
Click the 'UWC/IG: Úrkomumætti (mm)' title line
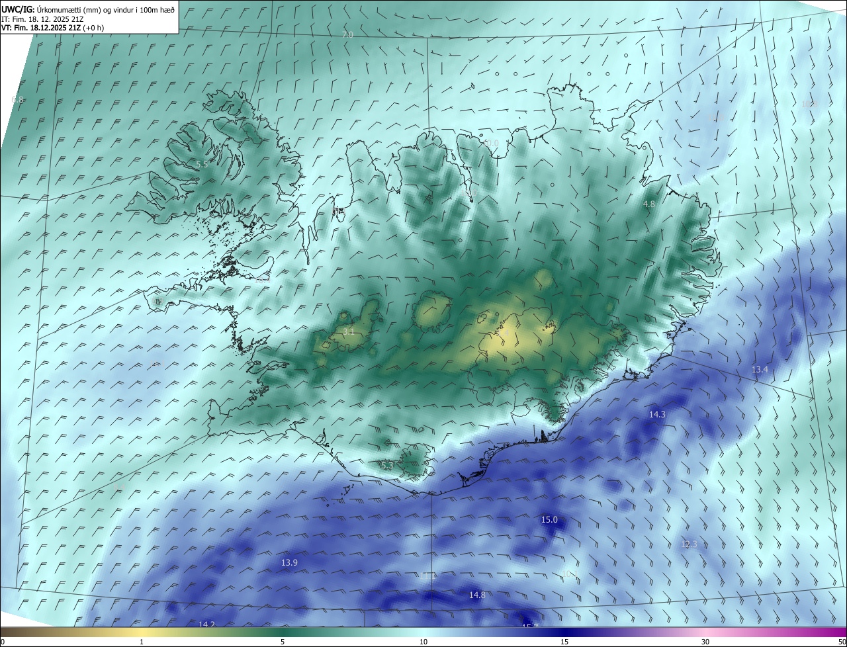(x=88, y=9)
